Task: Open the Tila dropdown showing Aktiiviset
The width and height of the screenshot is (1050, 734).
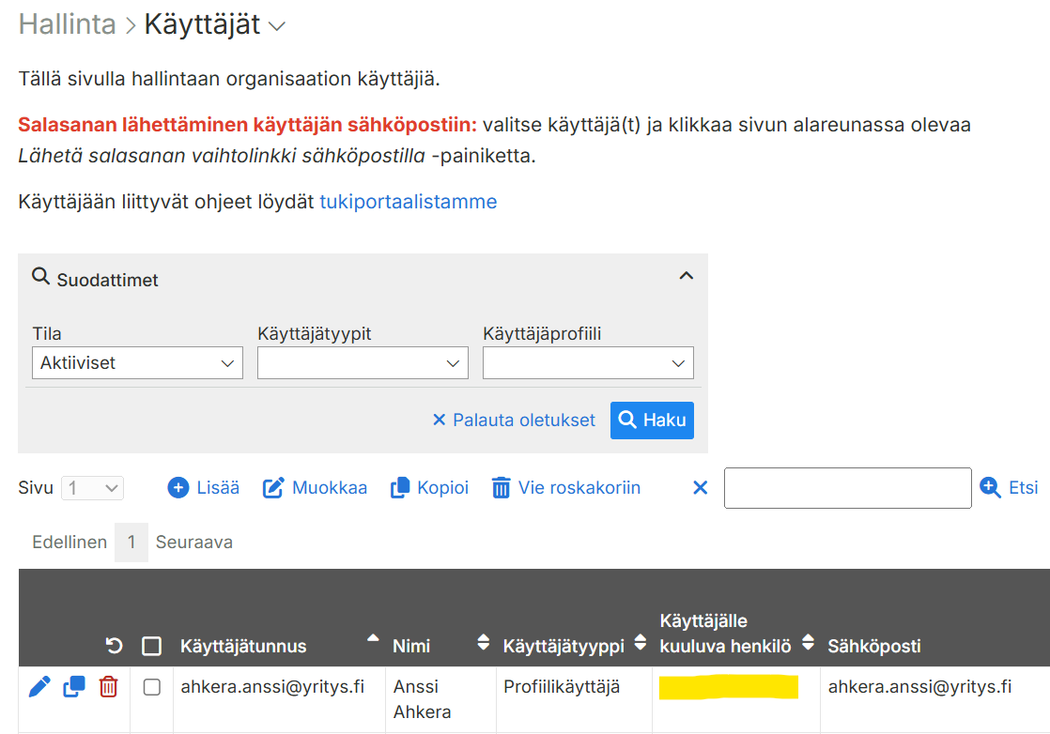Action: coord(137,363)
